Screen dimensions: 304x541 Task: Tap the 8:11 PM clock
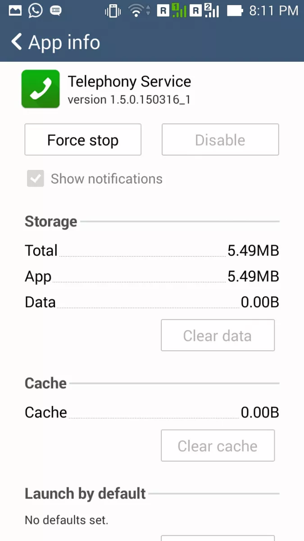click(x=273, y=10)
